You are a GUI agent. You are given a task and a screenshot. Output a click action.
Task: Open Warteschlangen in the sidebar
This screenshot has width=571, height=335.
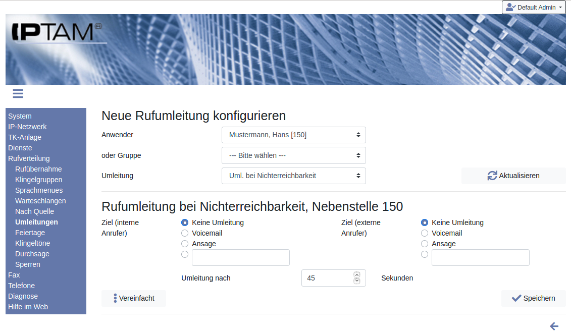point(40,201)
